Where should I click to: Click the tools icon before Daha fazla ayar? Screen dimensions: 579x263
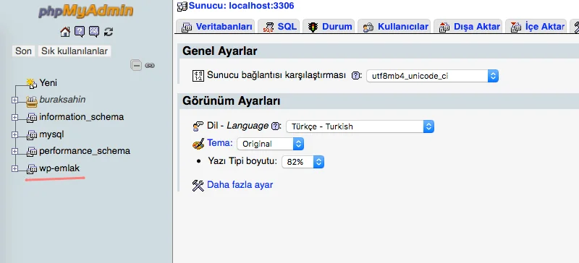[198, 185]
